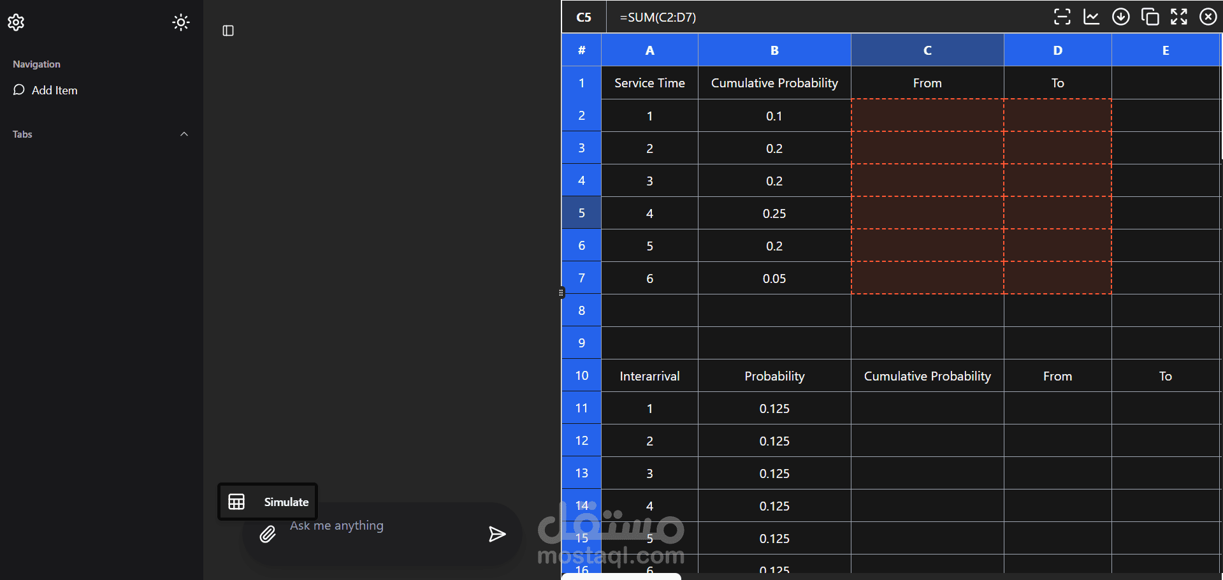Click the 0.125 cell in row 13
1223x580 pixels.
[774, 474]
